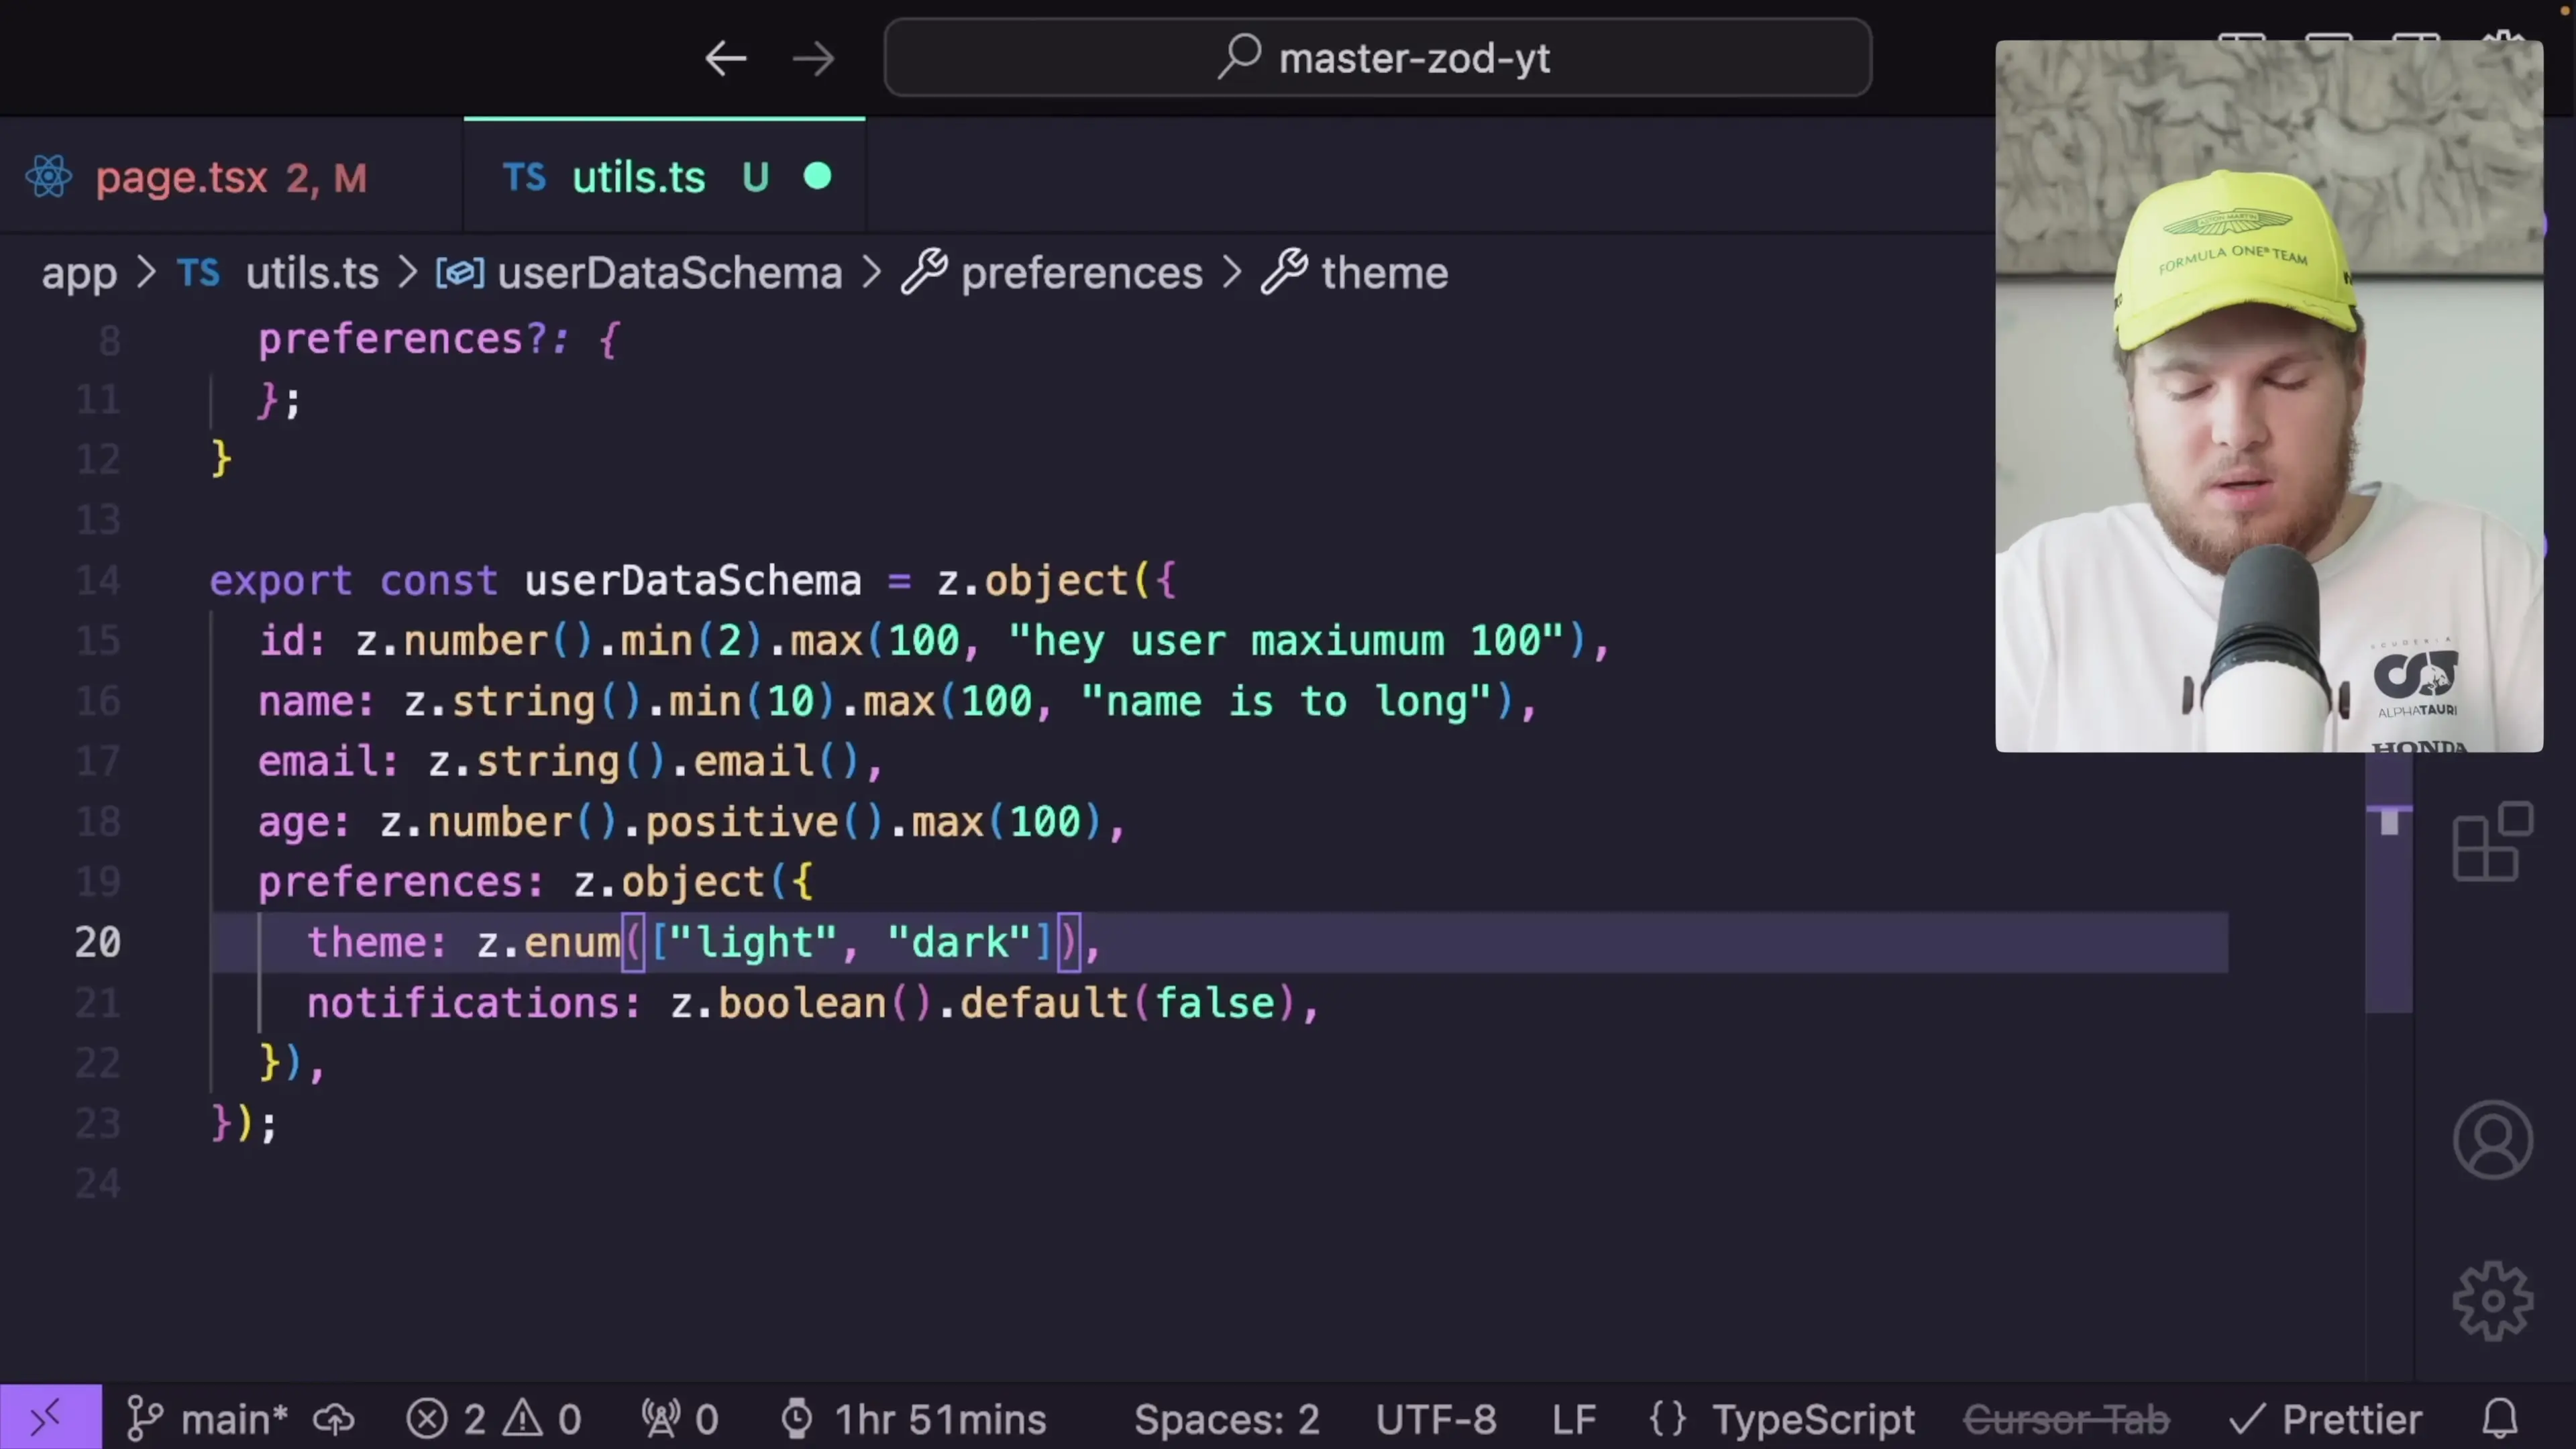Viewport: 2576px width, 1449px height.
Task: Click line number 14 in the gutter
Action: (98, 580)
